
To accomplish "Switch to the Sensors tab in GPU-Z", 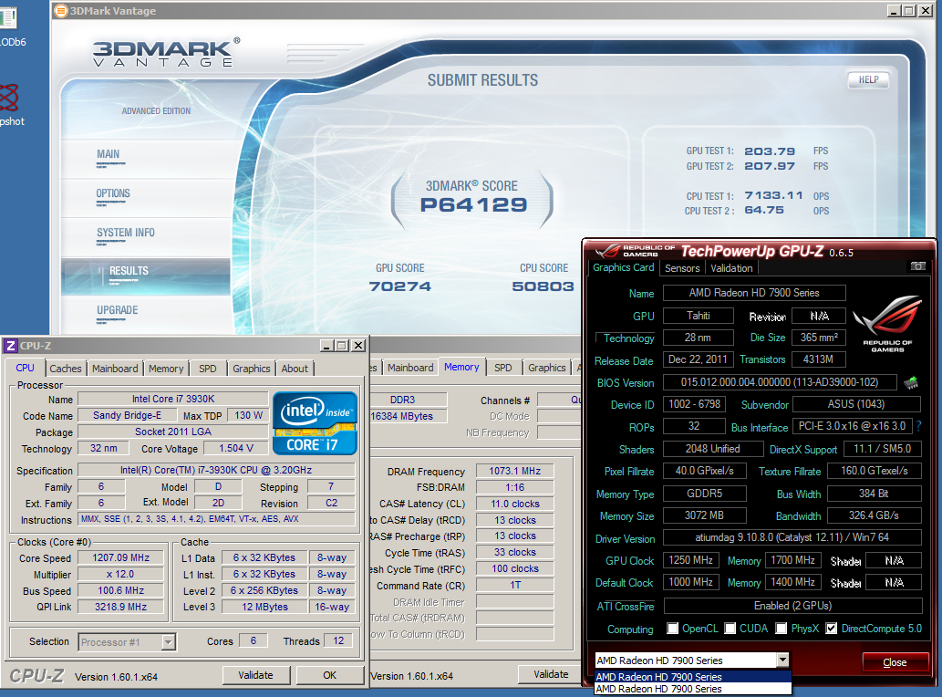I will click(682, 268).
